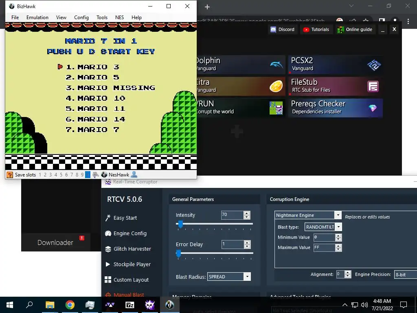Open Discord link in RTC launcher

tap(283, 29)
